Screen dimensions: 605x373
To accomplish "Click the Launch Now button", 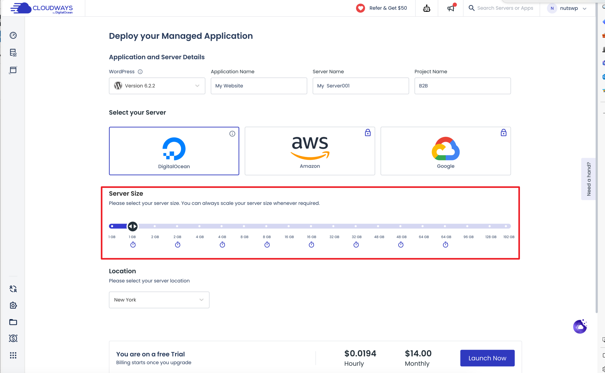I will coord(487,358).
